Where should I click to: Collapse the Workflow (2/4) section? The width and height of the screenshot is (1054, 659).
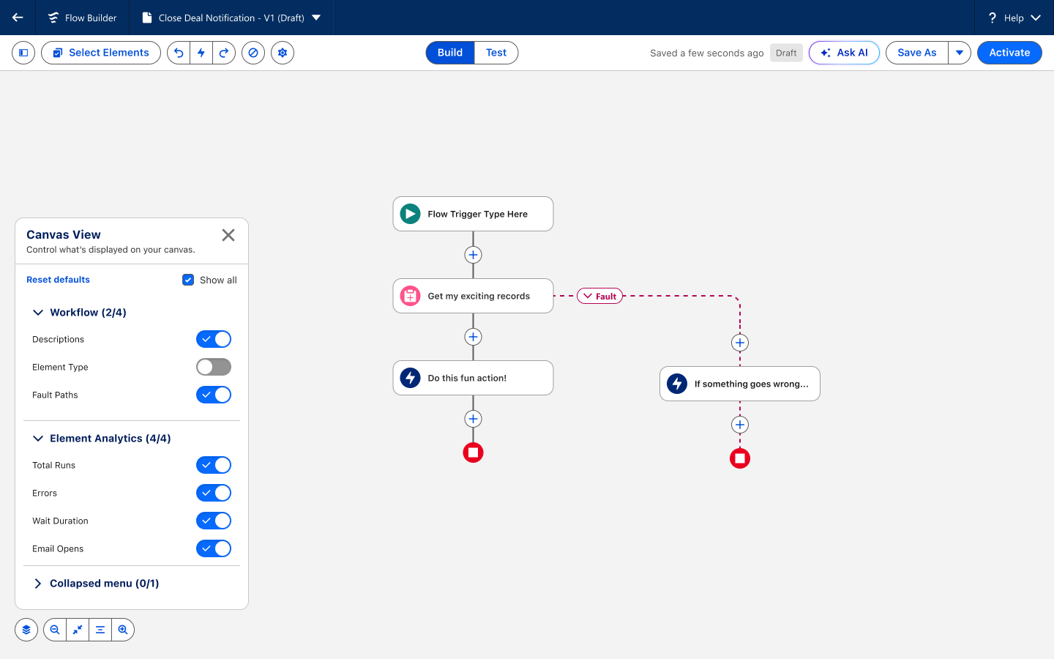tap(38, 313)
